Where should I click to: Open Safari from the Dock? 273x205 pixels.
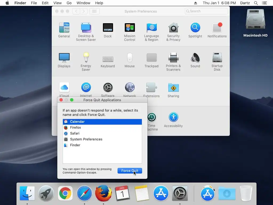[85, 193]
